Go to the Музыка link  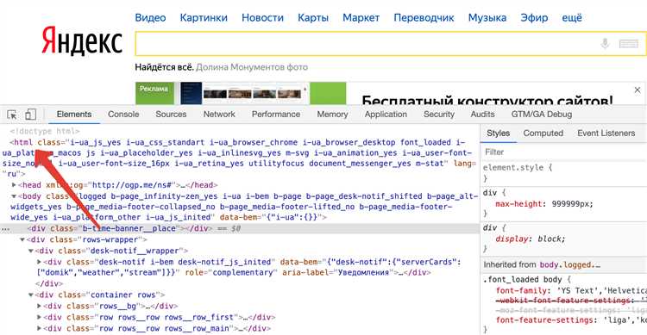pos(487,18)
